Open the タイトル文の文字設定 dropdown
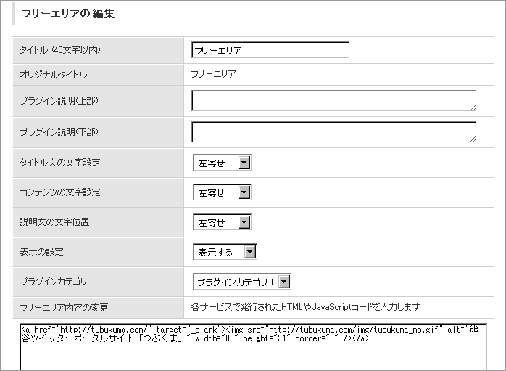 [x=222, y=163]
